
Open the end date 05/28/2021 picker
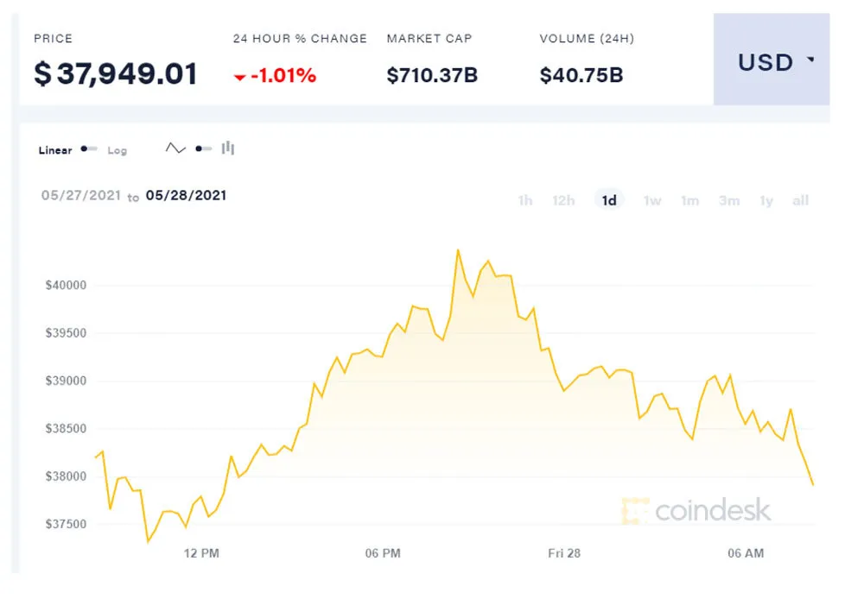[187, 196]
